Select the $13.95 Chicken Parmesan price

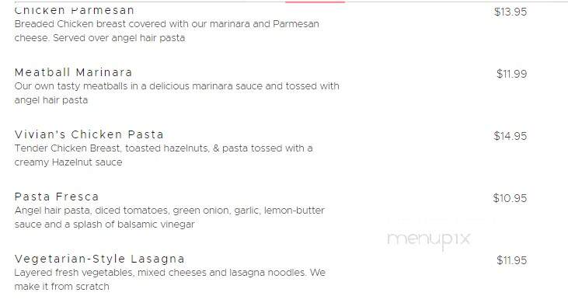(x=511, y=12)
